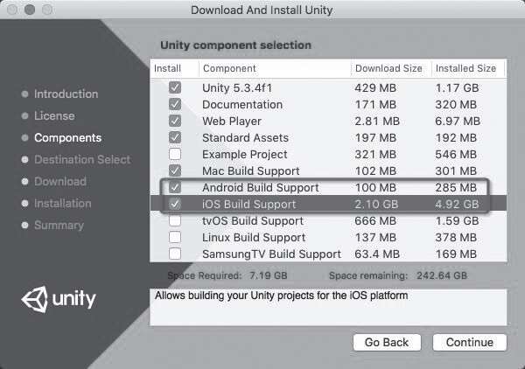Click the Unity component selection heading

(x=235, y=45)
